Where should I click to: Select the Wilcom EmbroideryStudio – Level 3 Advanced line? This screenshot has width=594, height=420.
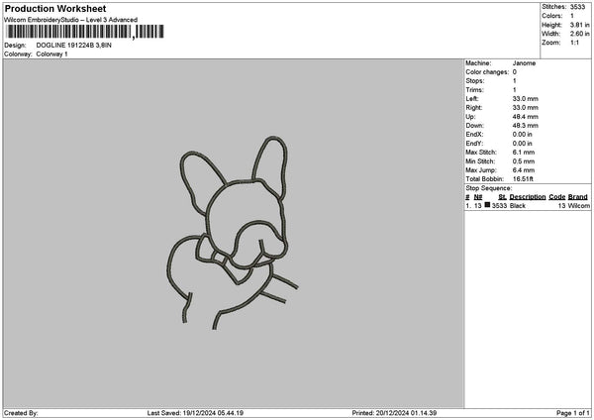(x=71, y=20)
